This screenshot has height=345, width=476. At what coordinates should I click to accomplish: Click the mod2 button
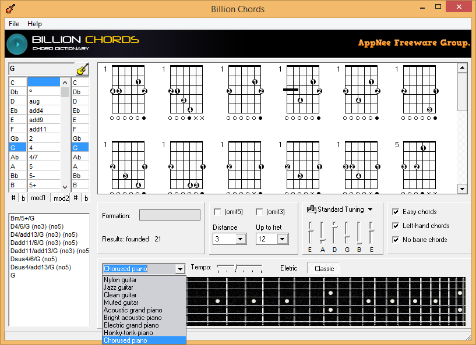click(61, 198)
